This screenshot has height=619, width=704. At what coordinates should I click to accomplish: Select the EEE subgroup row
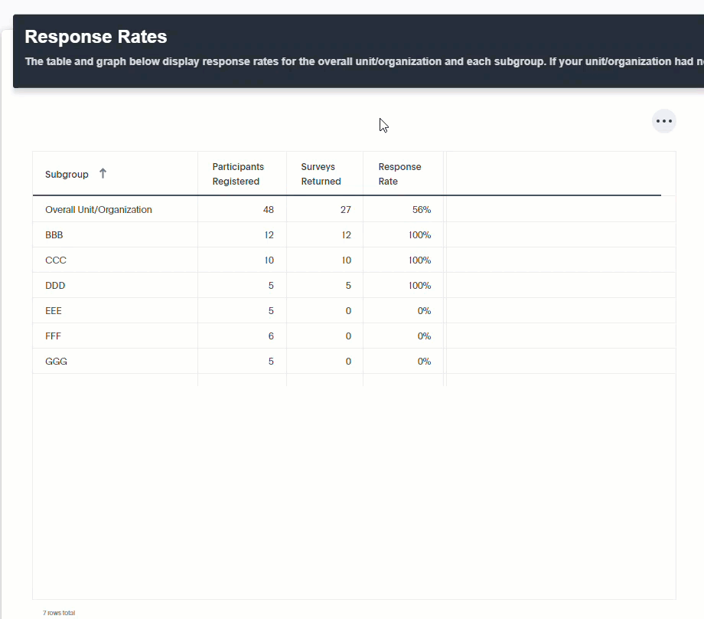pos(354,310)
